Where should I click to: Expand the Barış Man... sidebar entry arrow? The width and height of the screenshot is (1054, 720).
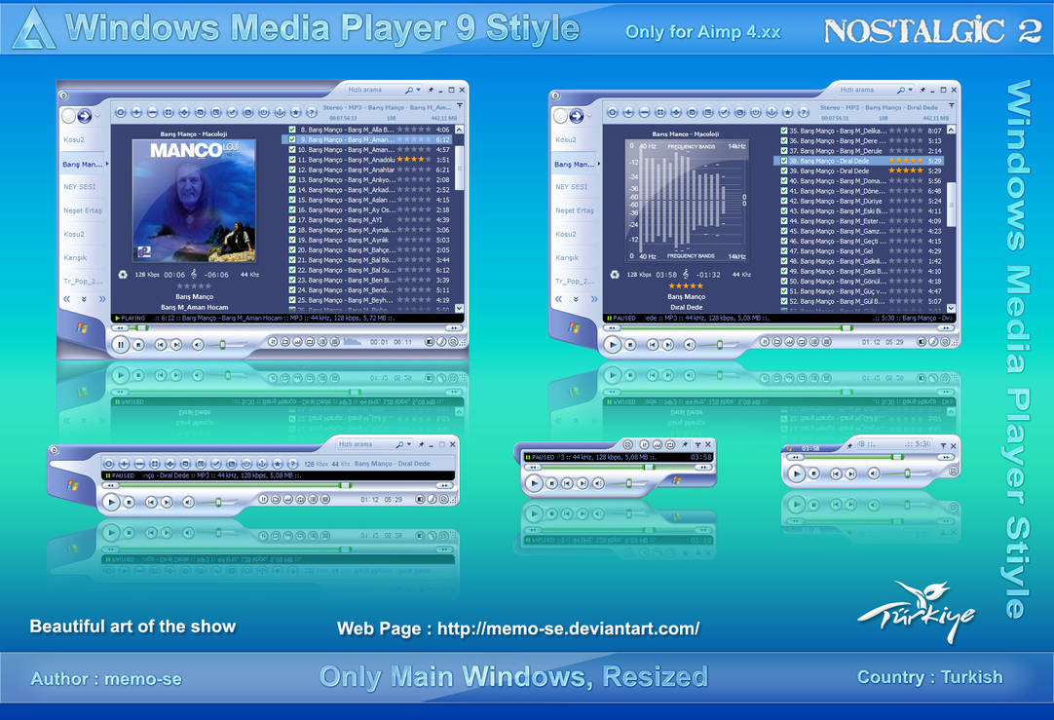click(107, 165)
